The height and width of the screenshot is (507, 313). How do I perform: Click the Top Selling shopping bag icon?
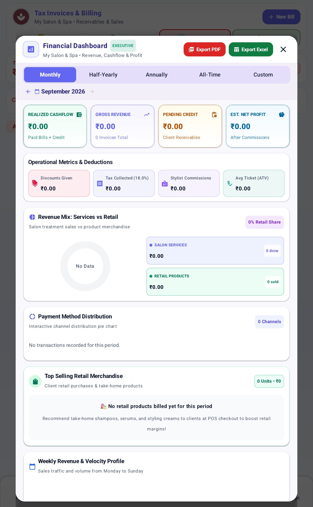35,381
